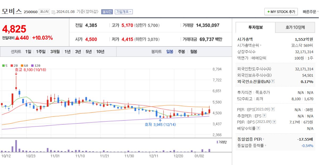Switch to 투자정보 tab
This screenshot has height=165, width=319.
click(256, 27)
